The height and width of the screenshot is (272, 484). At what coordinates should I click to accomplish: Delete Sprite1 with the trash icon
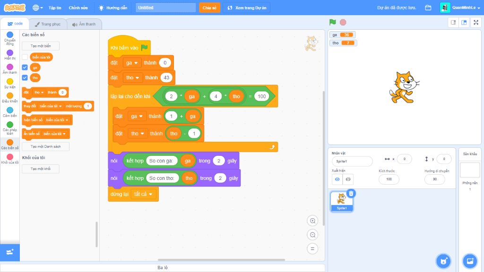tap(351, 193)
